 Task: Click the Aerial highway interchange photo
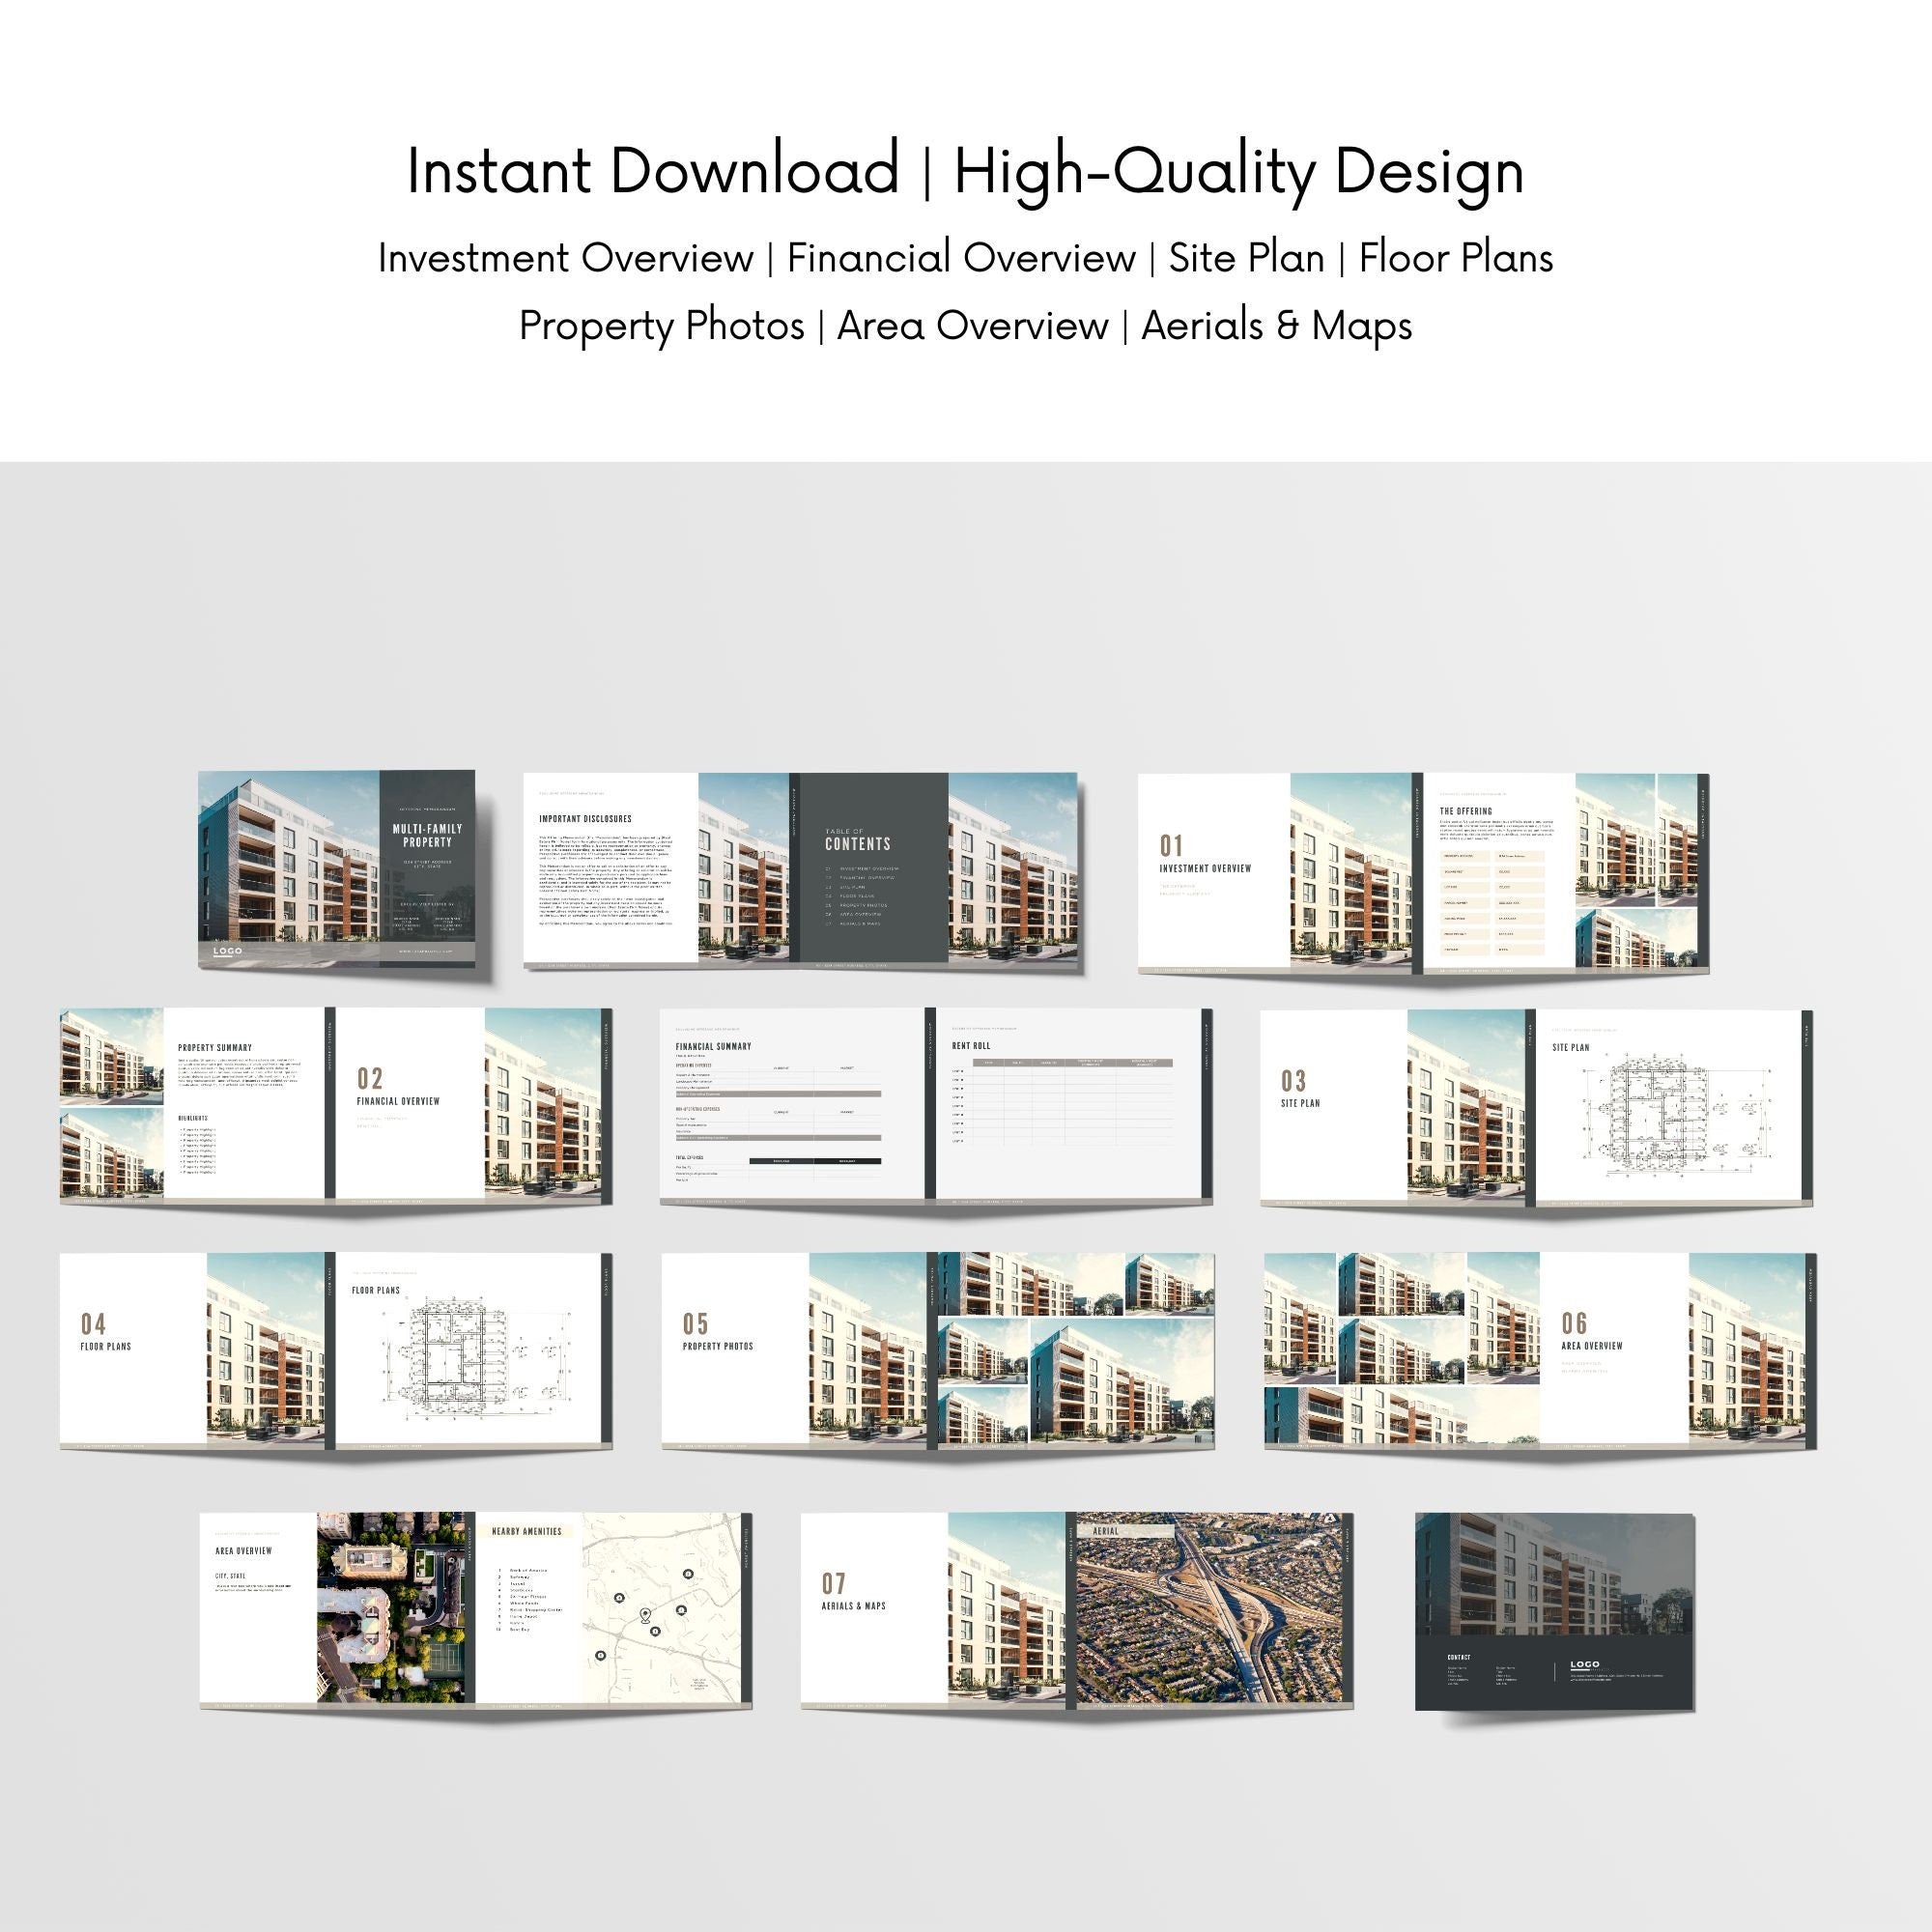(x=1210, y=1610)
